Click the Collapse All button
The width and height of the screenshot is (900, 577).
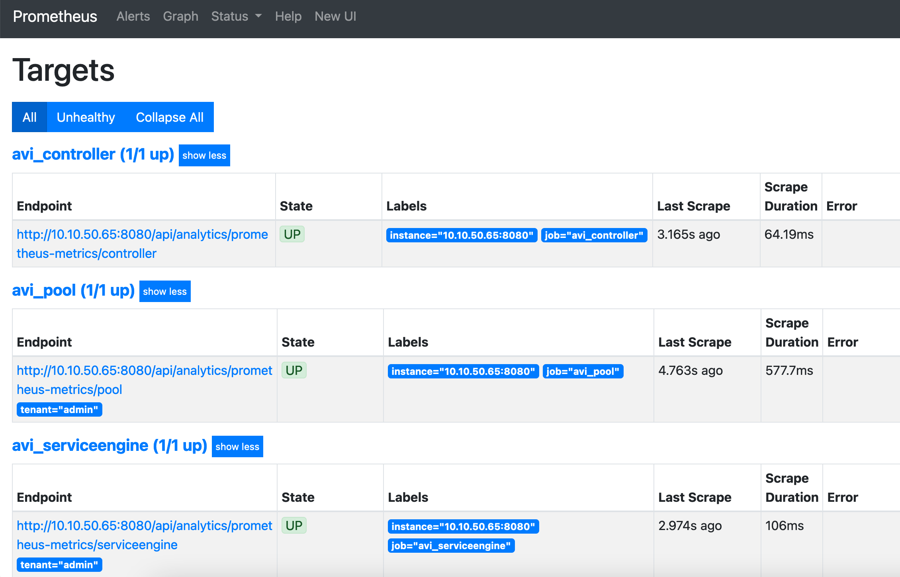coord(170,117)
